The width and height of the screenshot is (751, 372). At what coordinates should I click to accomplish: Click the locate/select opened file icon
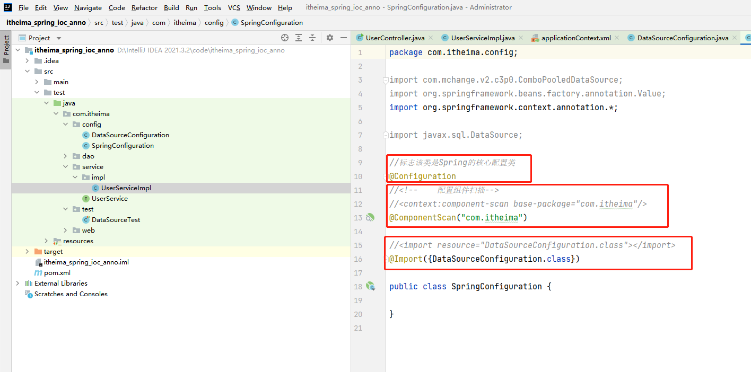click(285, 38)
